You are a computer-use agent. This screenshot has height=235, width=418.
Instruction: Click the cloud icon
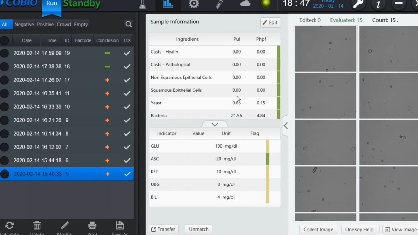pyautogui.click(x=245, y=3)
